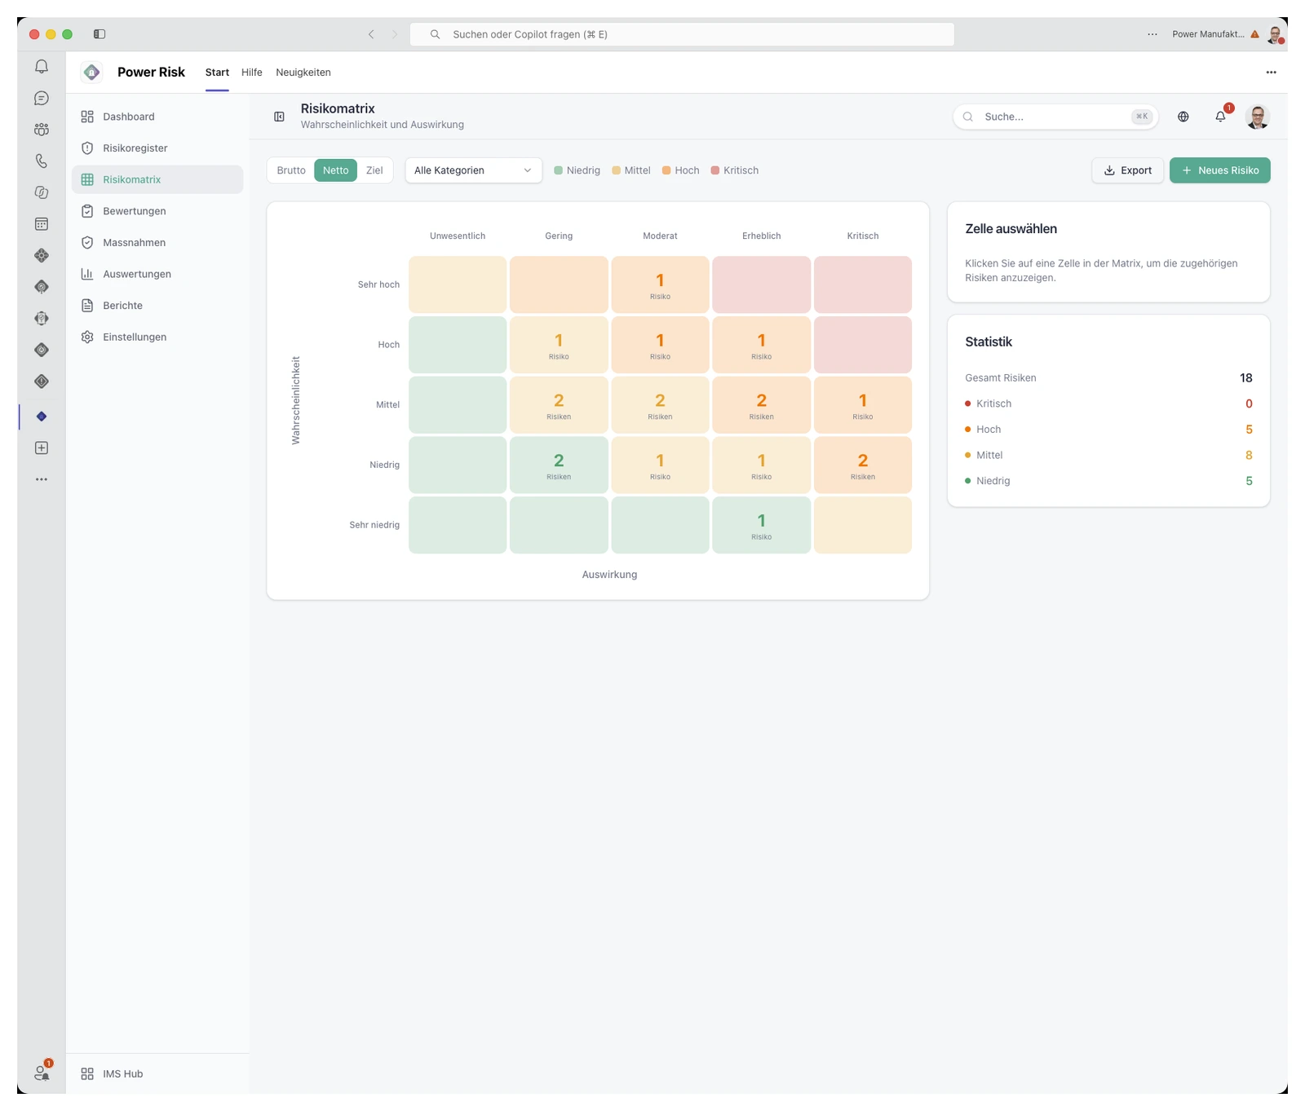Open Einstellungen in sidebar
The width and height of the screenshot is (1305, 1111).
point(157,337)
